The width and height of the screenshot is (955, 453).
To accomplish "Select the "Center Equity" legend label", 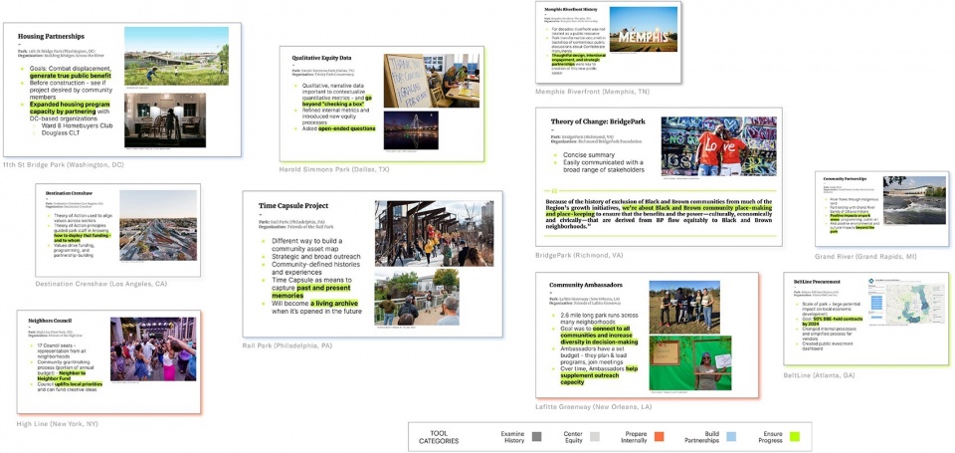I will 573,437.
